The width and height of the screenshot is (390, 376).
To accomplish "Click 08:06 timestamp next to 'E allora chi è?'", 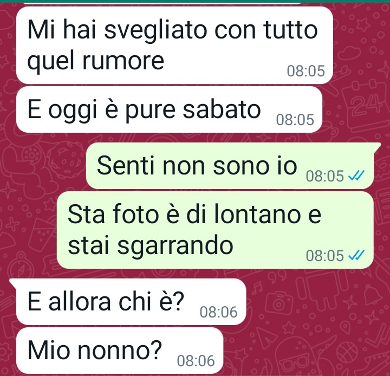I will 219,312.
